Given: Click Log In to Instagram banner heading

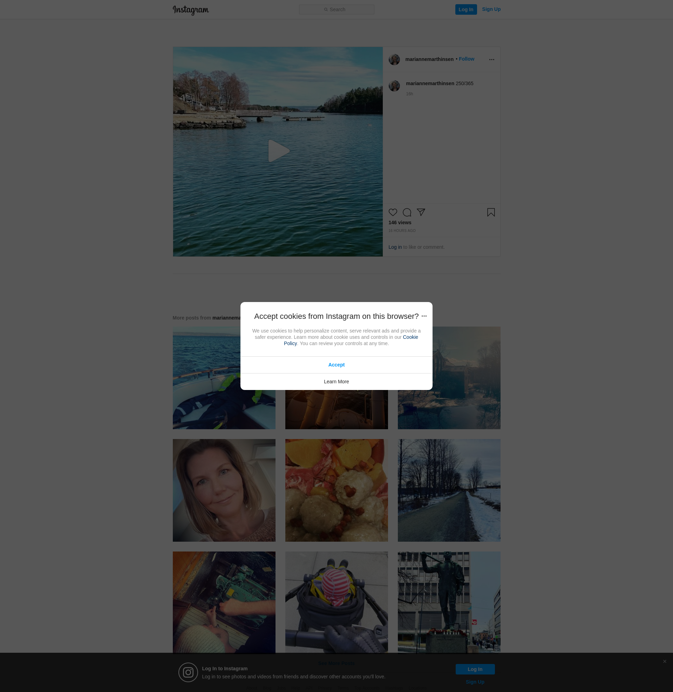Looking at the screenshot, I should click(x=224, y=668).
